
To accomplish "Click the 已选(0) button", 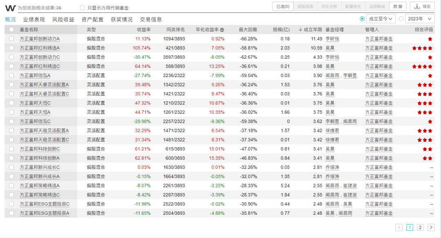I will tap(283, 7).
